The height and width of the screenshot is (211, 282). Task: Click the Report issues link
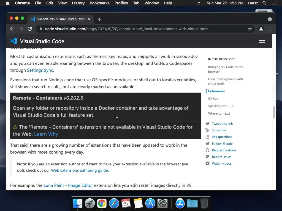pyautogui.click(x=222, y=157)
